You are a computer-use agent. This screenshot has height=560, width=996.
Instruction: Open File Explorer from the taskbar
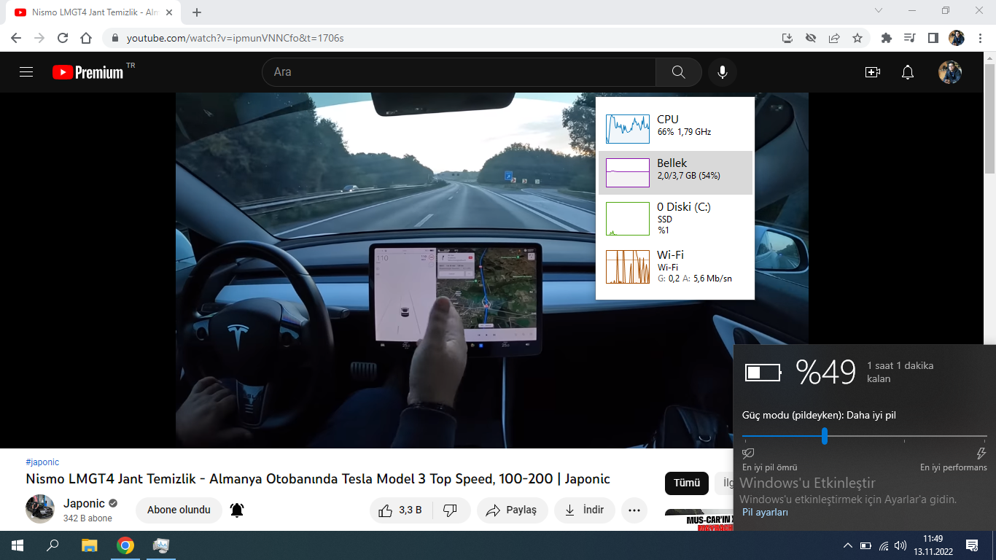(x=89, y=545)
